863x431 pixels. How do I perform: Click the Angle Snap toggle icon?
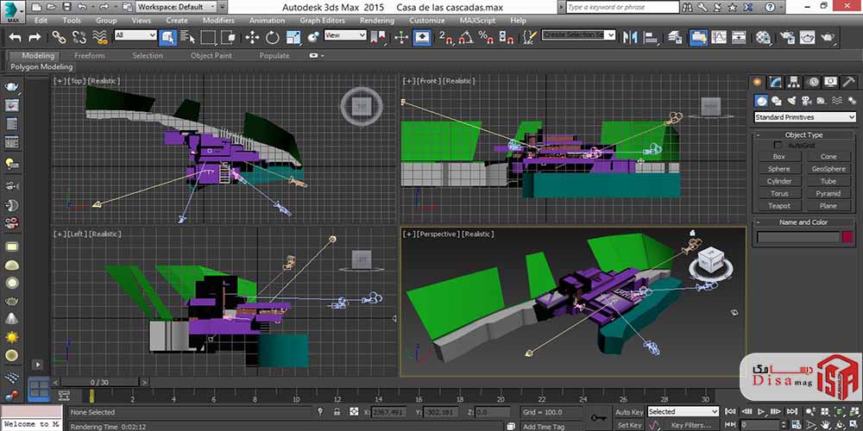(465, 37)
